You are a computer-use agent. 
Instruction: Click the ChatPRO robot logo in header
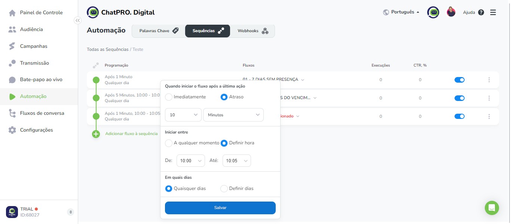[93, 12]
